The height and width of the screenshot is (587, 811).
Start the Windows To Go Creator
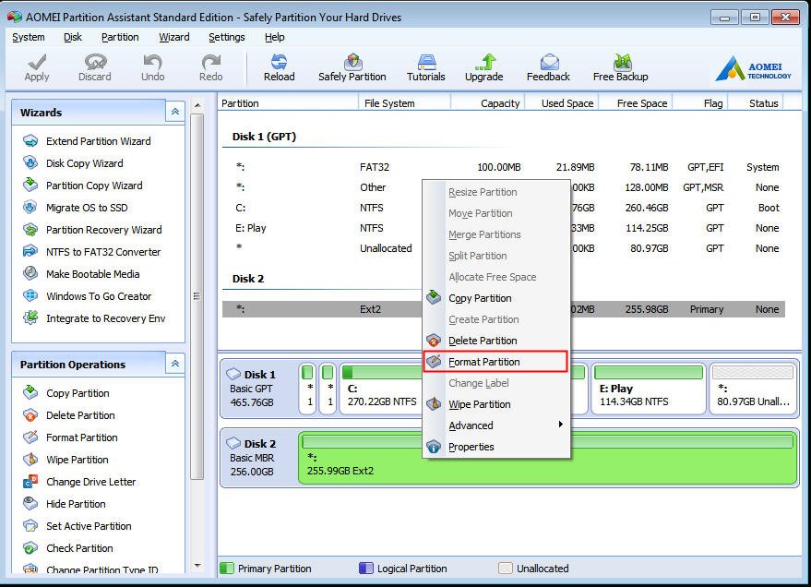[x=99, y=296]
